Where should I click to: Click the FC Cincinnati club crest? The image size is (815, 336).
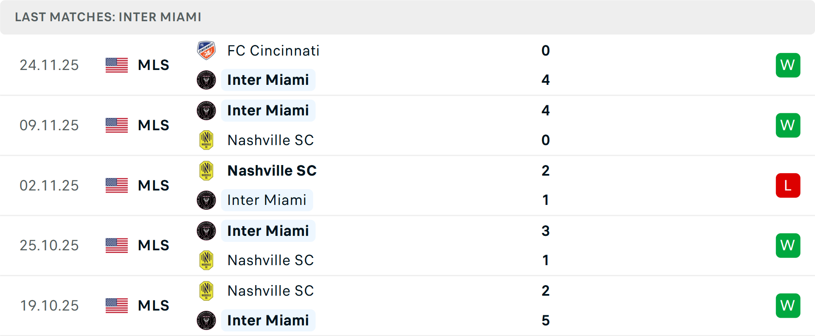(206, 50)
